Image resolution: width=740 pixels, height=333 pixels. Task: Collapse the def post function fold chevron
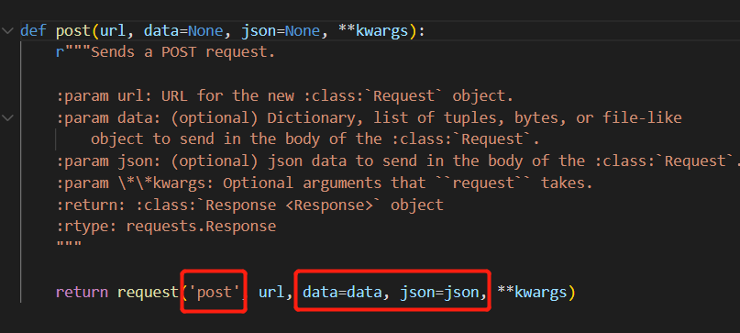click(x=7, y=31)
